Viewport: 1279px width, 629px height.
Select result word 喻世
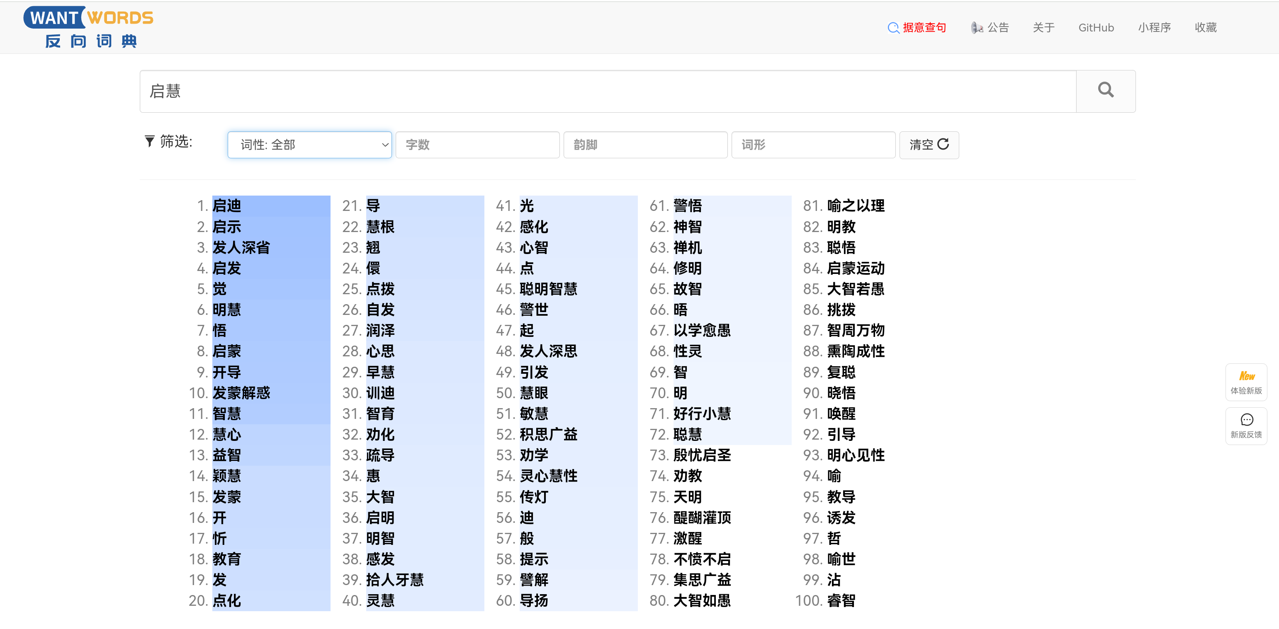(x=841, y=559)
